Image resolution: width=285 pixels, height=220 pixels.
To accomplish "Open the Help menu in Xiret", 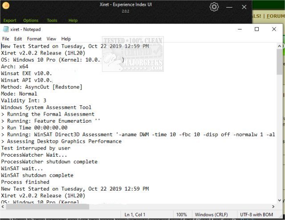I will [73, 21].
